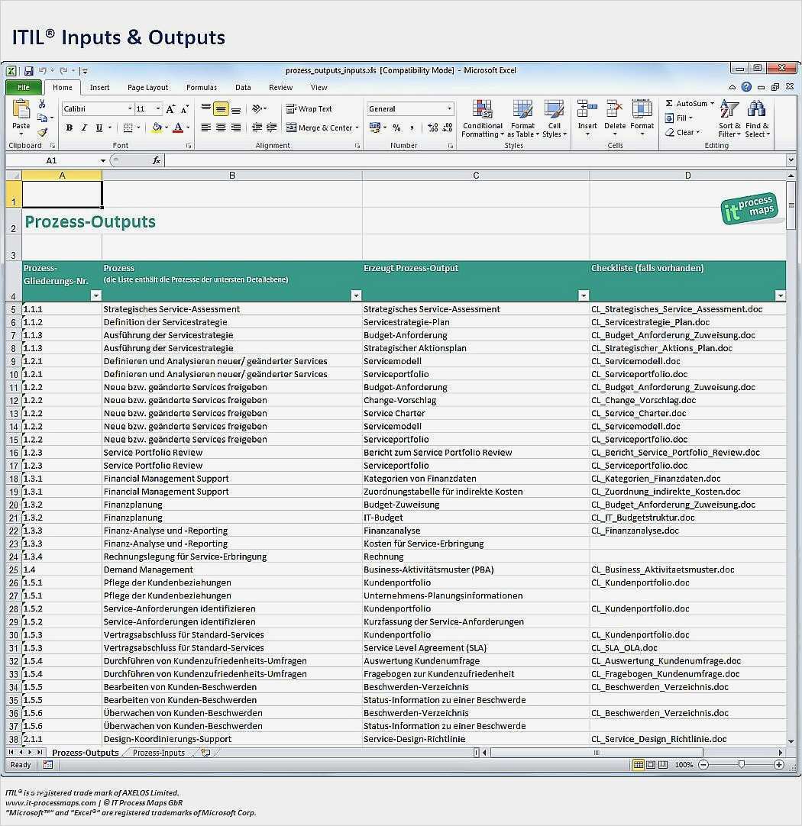Click the Cut scissors icon
The image size is (802, 826).
click(x=42, y=104)
